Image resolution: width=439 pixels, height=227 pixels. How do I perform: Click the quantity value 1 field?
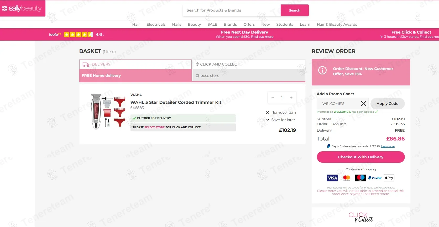click(x=282, y=98)
